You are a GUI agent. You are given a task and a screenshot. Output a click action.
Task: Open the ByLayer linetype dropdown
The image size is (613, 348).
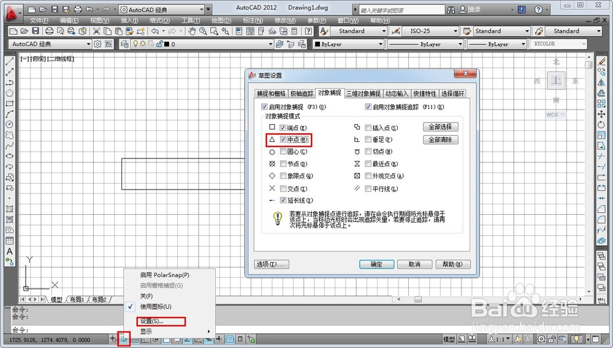click(425, 44)
